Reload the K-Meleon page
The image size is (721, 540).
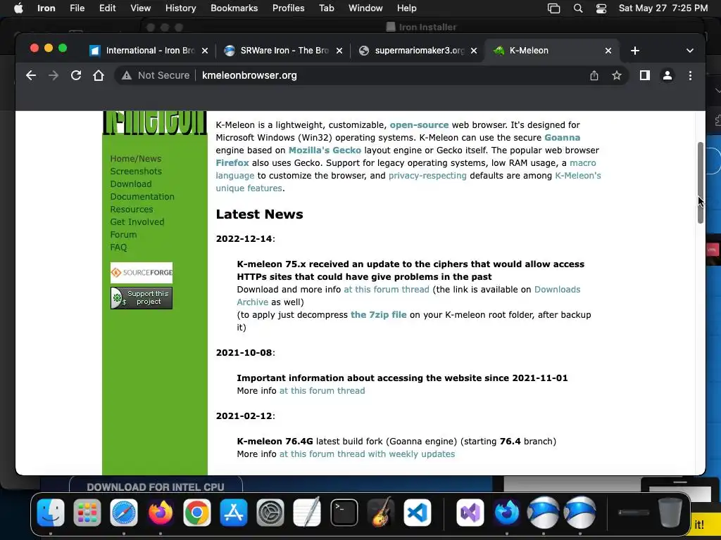[76, 75]
